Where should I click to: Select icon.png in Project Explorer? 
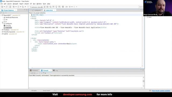click(x=8, y=26)
